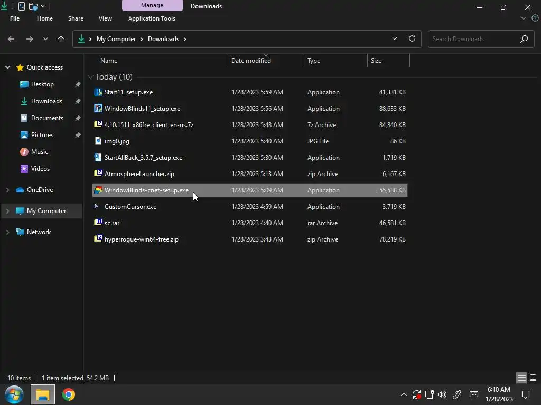Open Google Chrome from the taskbar

68,394
